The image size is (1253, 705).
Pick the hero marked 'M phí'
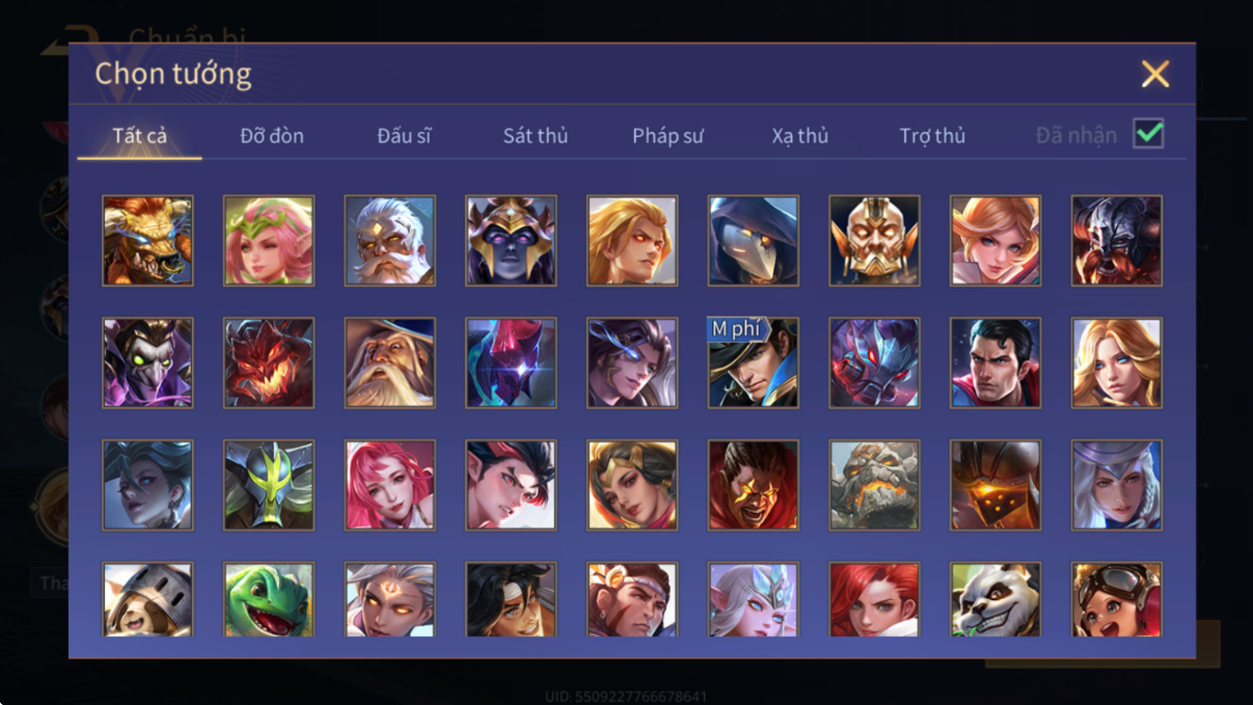(753, 363)
